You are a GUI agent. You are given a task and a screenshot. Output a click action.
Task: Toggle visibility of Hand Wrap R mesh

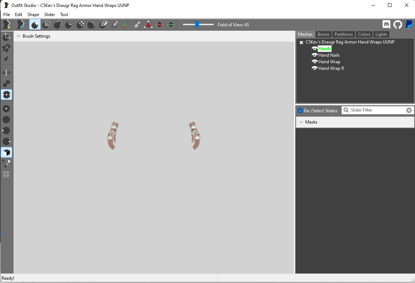click(314, 68)
